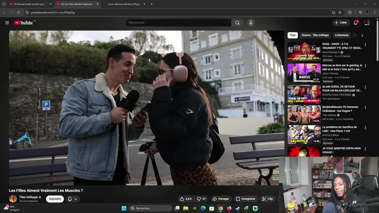This screenshot has height=213, width=379.
Task: Open the Chrome profile avatar in toolbar
Action: (x=368, y=12)
